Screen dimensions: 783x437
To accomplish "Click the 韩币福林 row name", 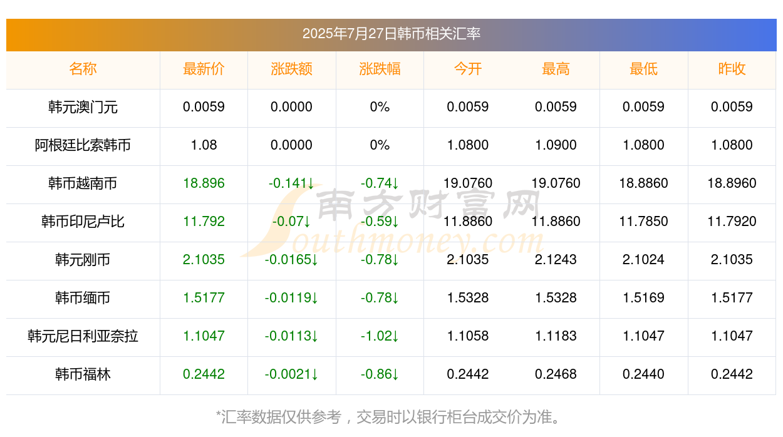I will tap(83, 374).
